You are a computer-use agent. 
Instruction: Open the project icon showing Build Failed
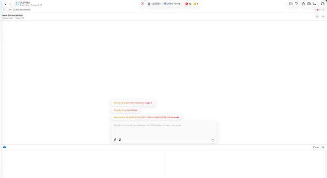(18, 3)
